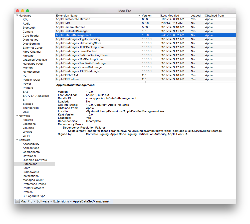The image size is (250, 224).
Task: Select AppleBluetoothMultitouch extension row
Action: pos(145,19)
